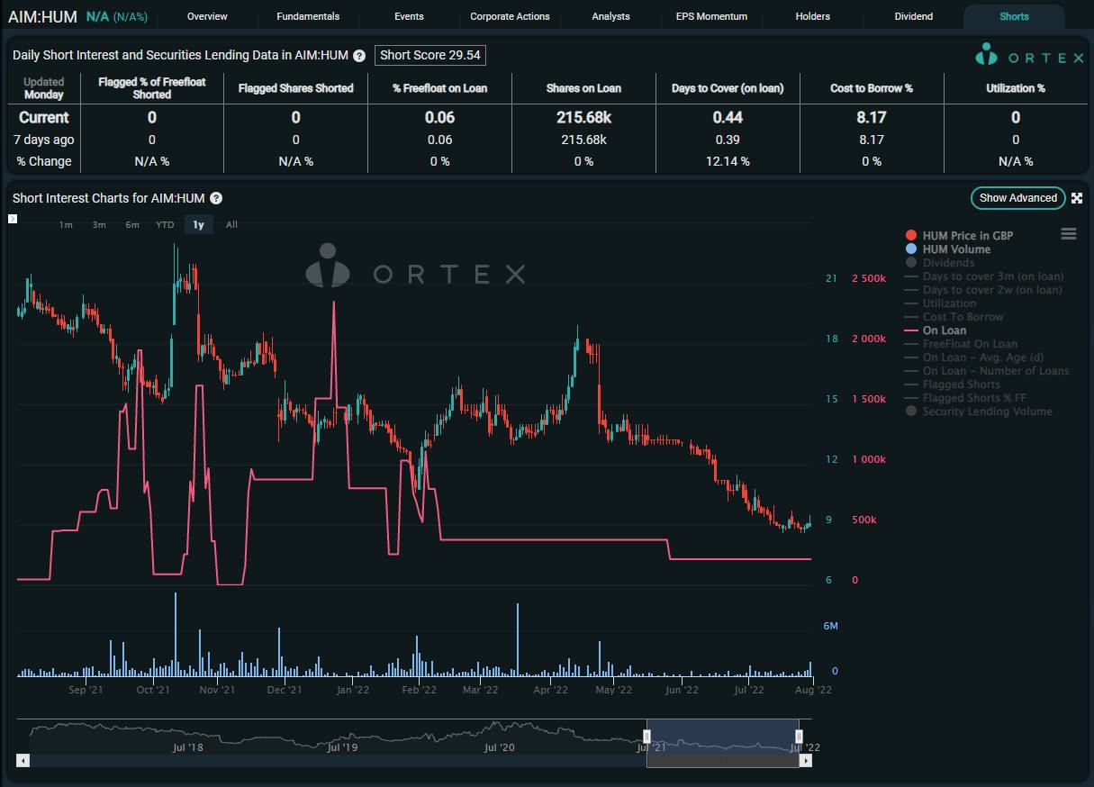This screenshot has width=1094, height=787.
Task: Open the Fundamentals tab
Action: coord(308,16)
